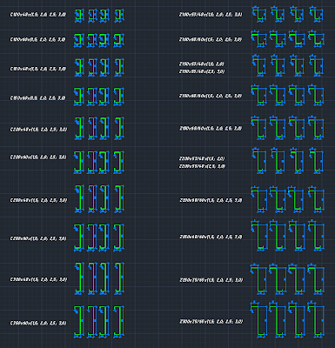Select the Z300 profile label text
335x348 pixels.
coord(211,322)
